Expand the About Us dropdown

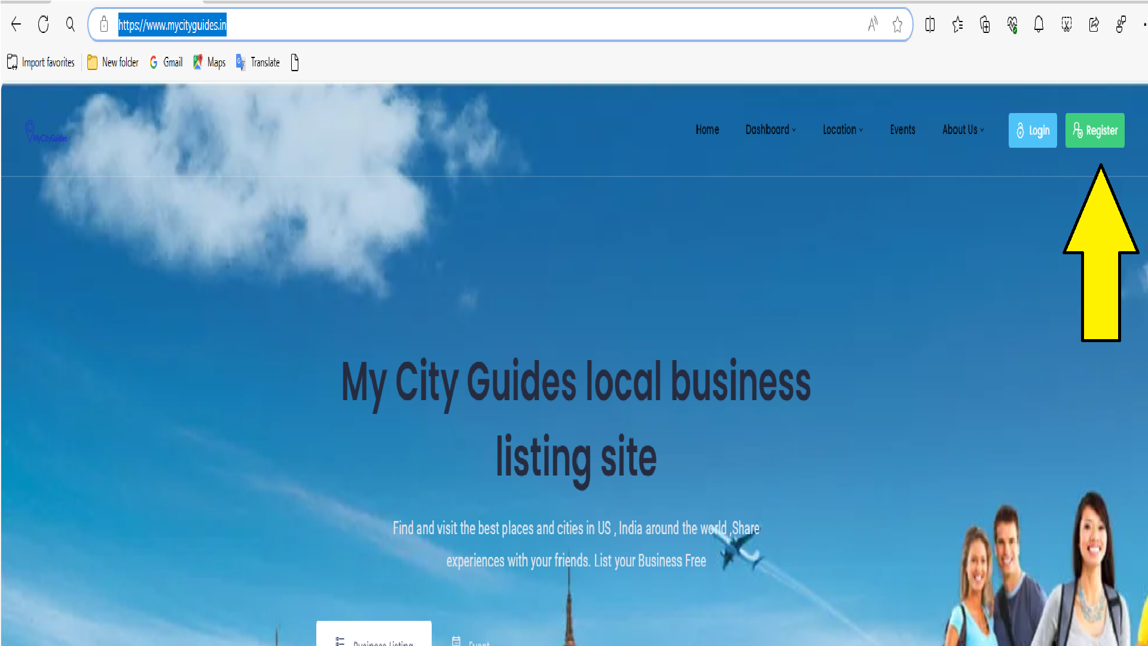point(963,130)
